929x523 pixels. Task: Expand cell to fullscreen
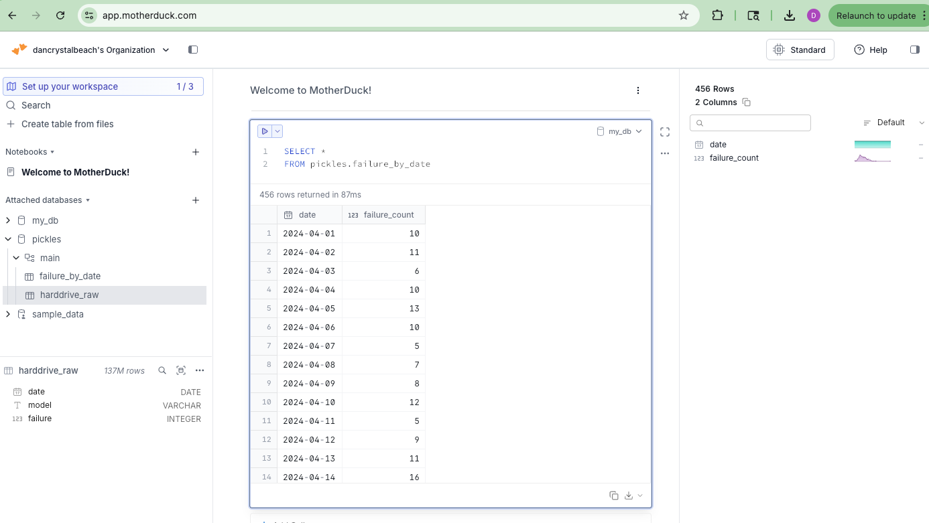[x=665, y=132]
